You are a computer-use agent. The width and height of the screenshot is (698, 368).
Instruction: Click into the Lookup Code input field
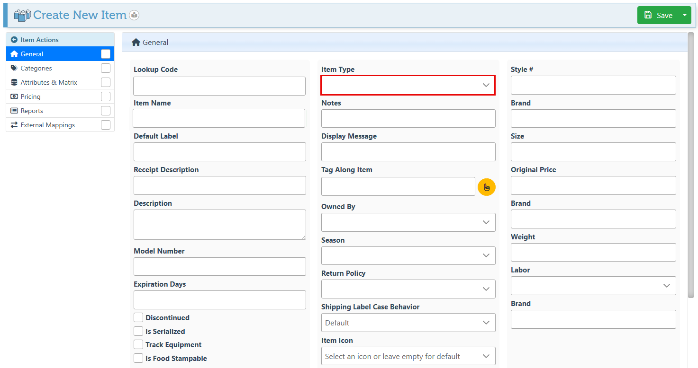click(x=219, y=86)
